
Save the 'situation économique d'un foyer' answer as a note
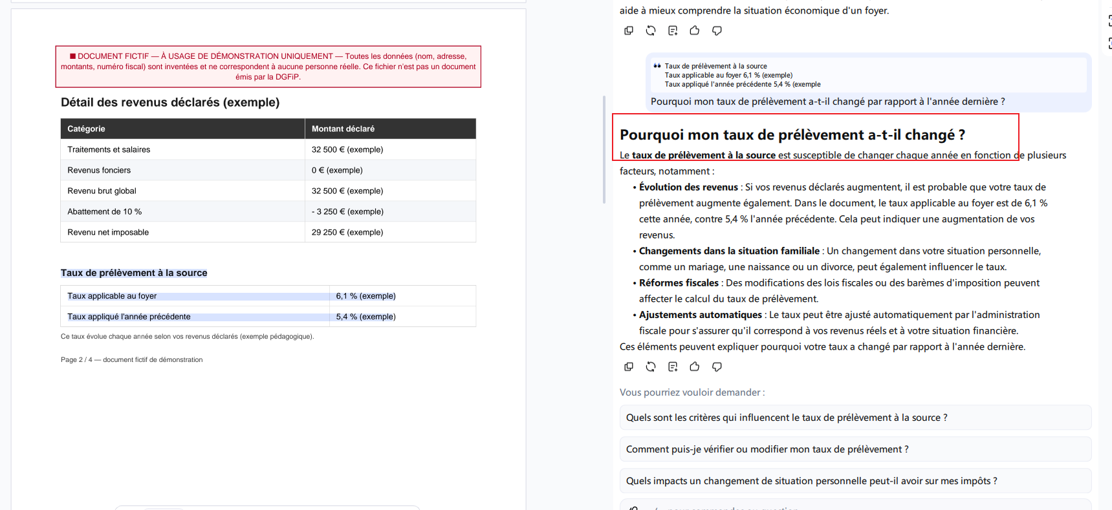tap(673, 30)
